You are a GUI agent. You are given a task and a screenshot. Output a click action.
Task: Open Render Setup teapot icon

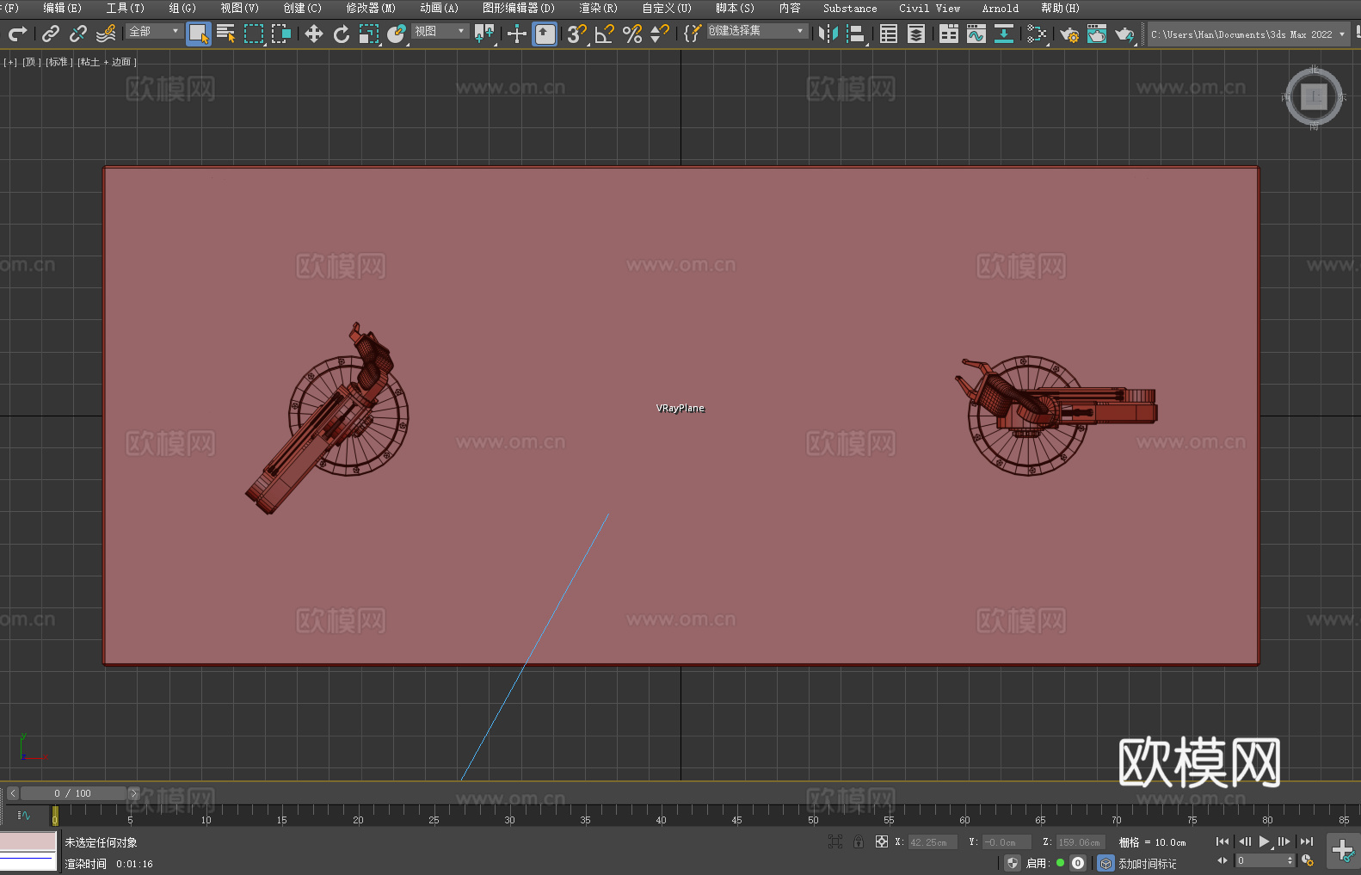click(1069, 34)
